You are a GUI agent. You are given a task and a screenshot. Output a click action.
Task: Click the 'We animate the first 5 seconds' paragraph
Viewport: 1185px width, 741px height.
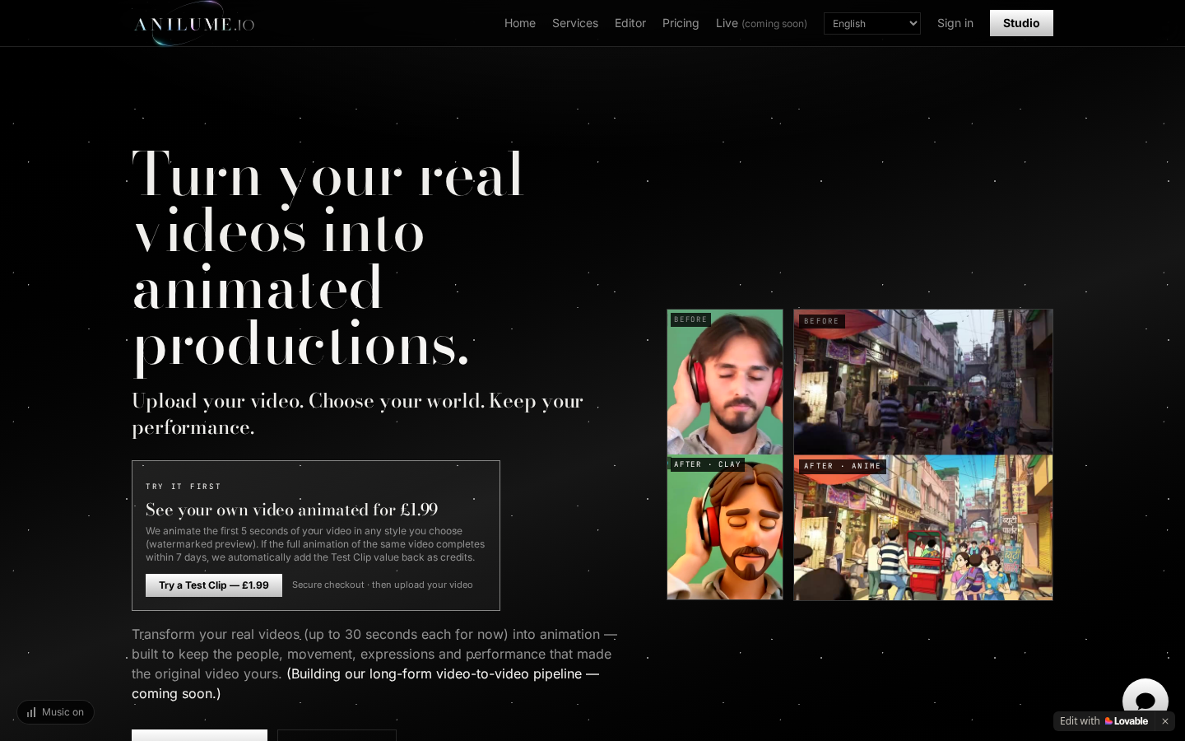[315, 544]
